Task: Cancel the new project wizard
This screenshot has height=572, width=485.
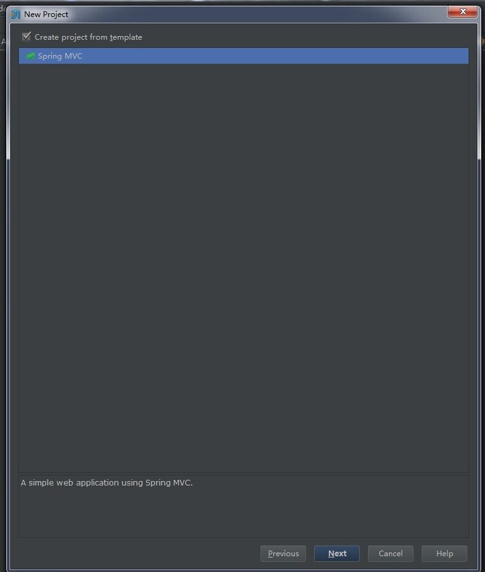Action: tap(391, 554)
